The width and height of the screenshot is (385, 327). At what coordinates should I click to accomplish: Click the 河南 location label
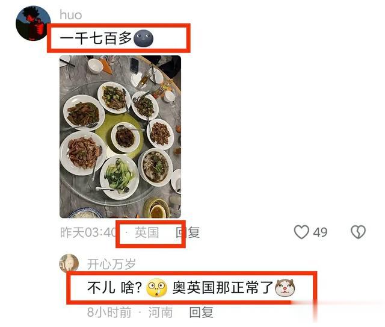pos(161,313)
